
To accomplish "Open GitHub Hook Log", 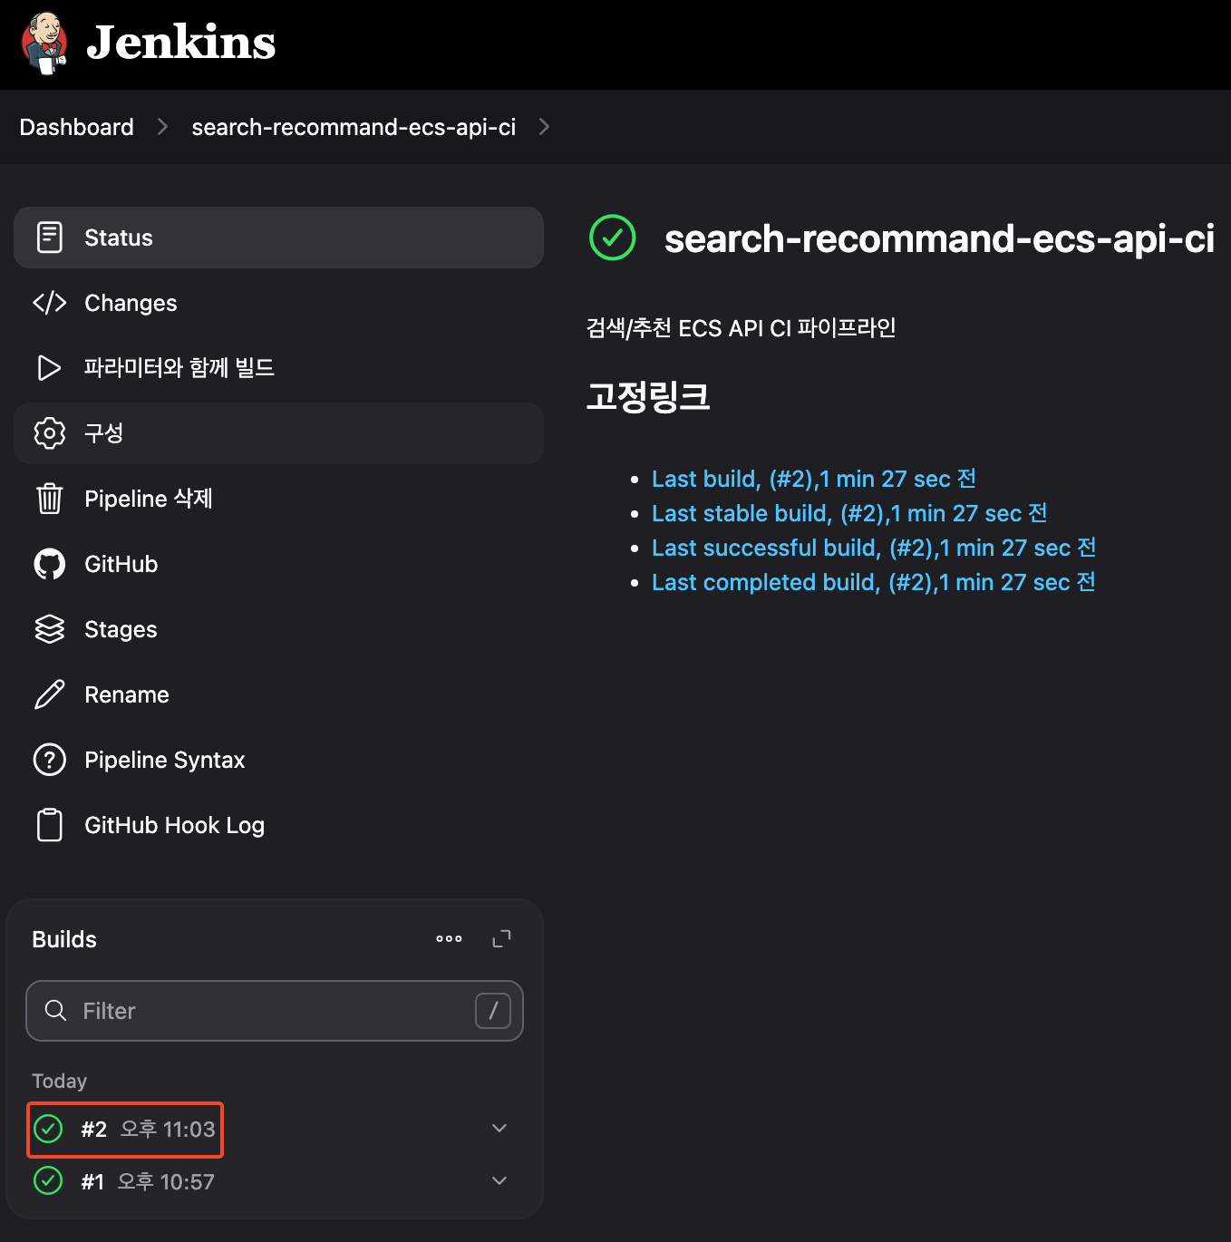I will pos(278,825).
